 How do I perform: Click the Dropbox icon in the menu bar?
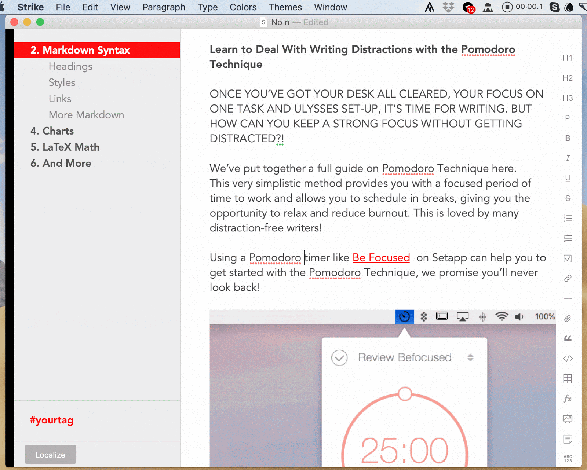pyautogui.click(x=448, y=7)
